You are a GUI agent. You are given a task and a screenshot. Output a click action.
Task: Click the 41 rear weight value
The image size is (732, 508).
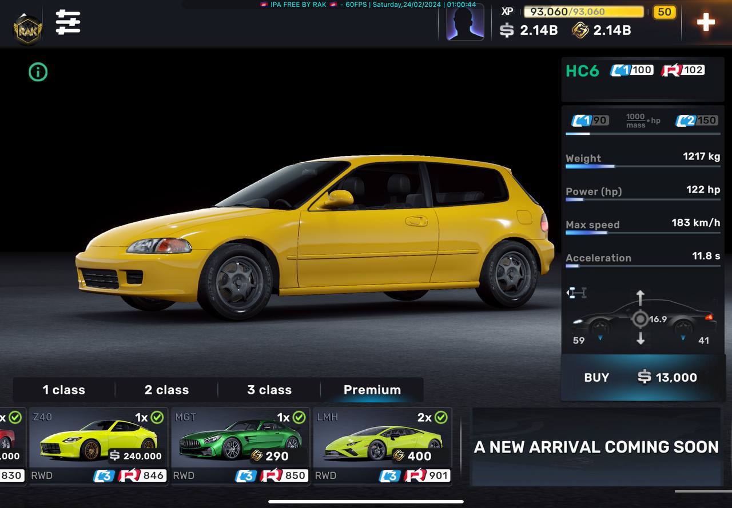(x=703, y=341)
